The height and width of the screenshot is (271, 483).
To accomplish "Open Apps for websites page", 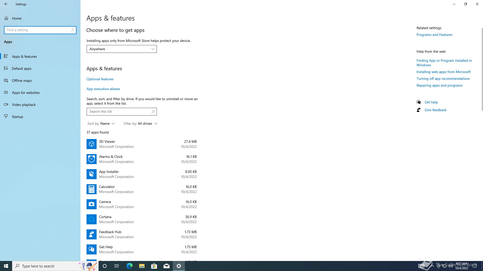I will 40,93.
